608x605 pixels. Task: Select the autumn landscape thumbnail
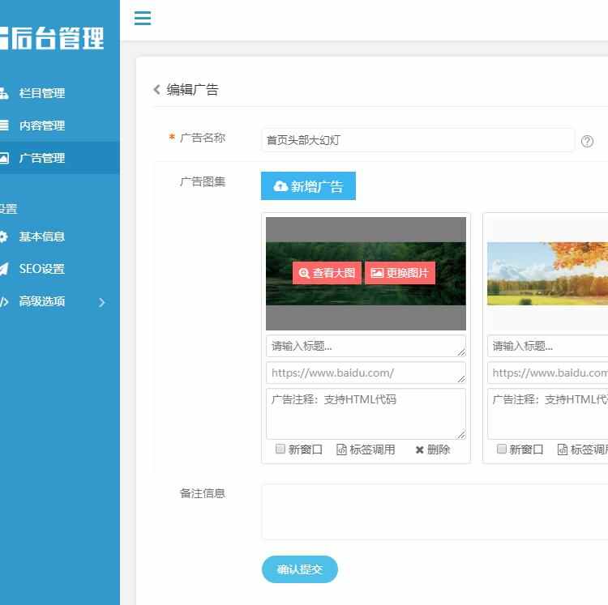pyautogui.click(x=547, y=274)
